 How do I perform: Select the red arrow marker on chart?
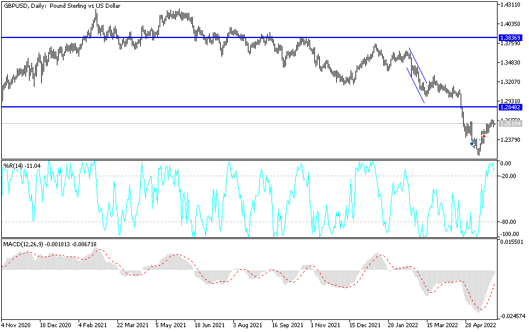(x=484, y=136)
